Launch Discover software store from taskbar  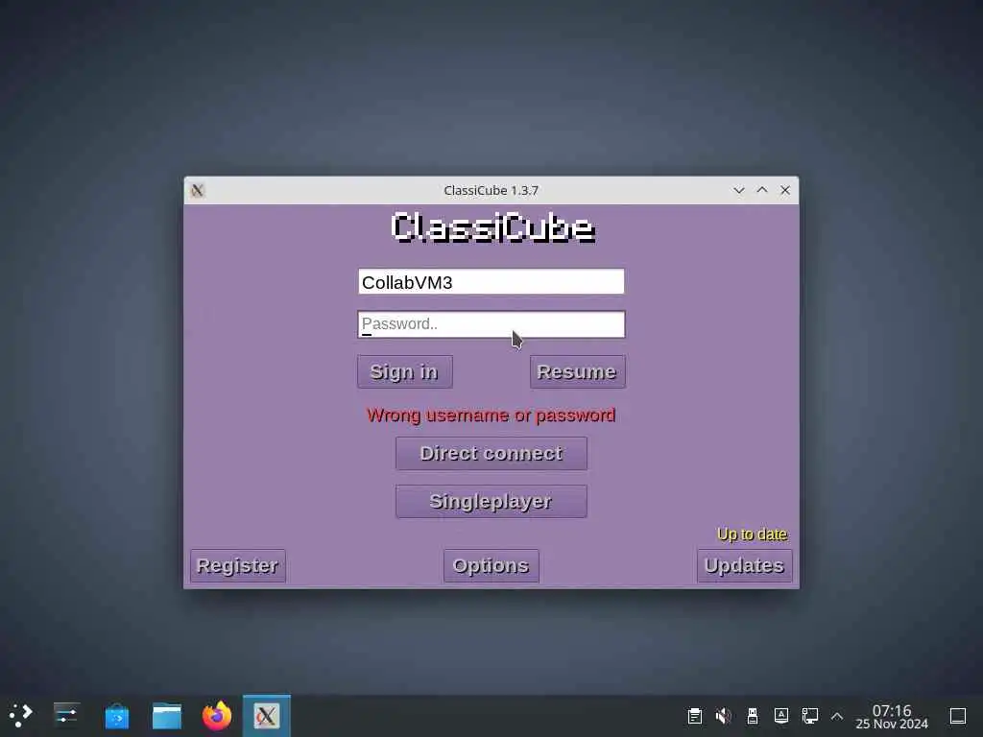point(116,715)
